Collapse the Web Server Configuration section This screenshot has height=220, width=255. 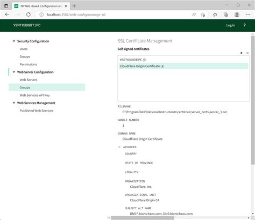[x=14, y=72]
